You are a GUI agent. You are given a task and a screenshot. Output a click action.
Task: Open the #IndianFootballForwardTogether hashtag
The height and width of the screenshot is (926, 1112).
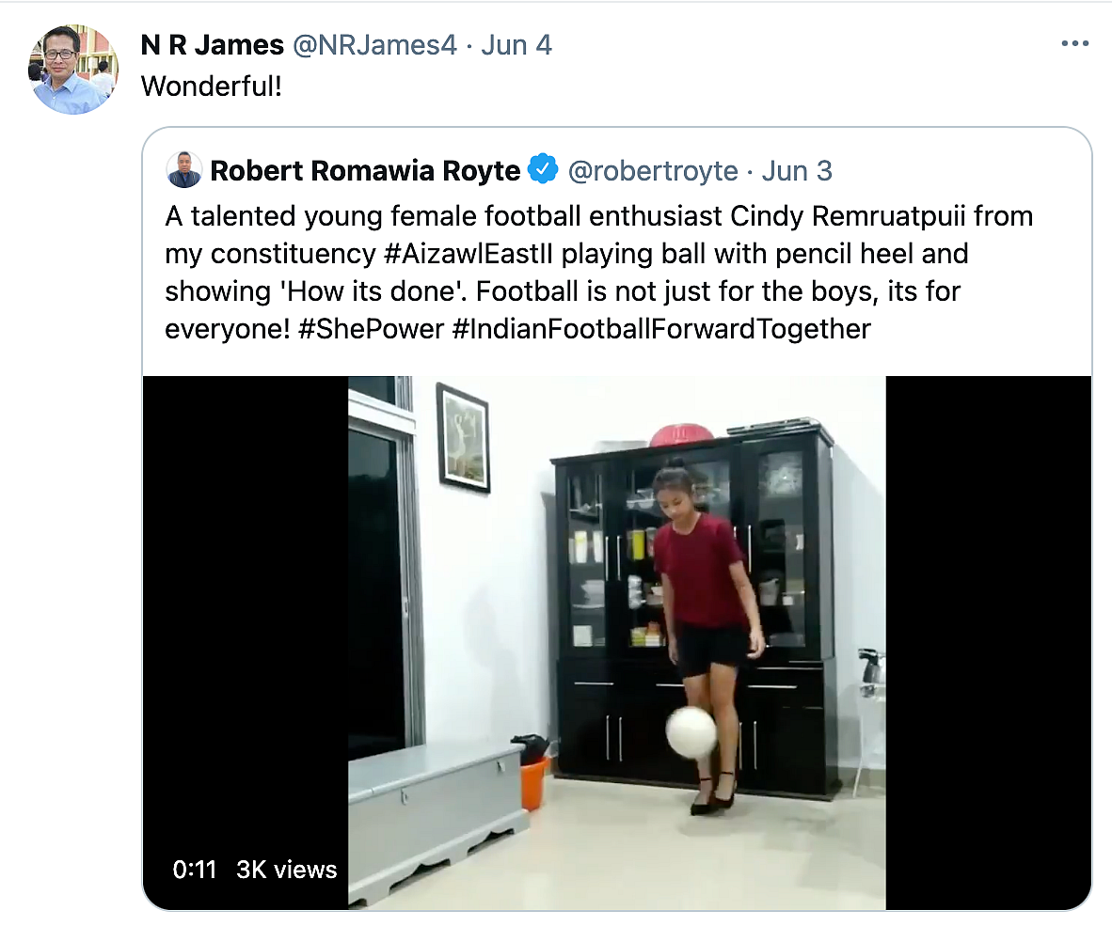pos(661,329)
